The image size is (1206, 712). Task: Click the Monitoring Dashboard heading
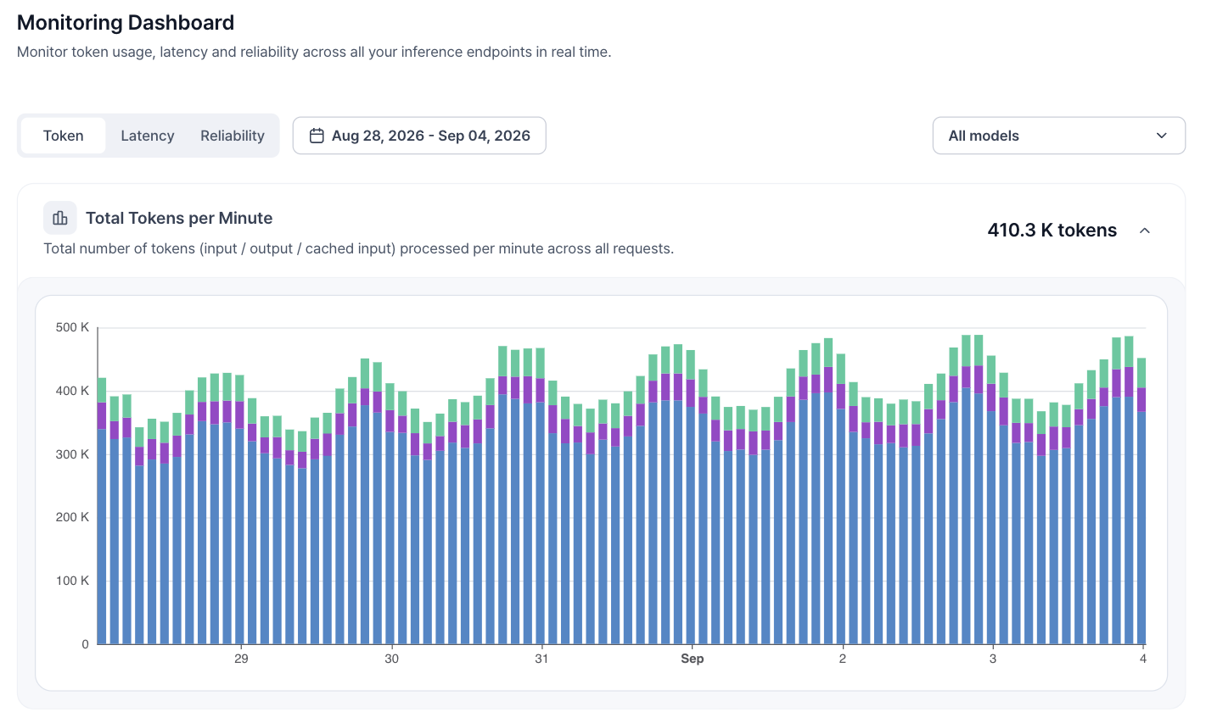126,23
